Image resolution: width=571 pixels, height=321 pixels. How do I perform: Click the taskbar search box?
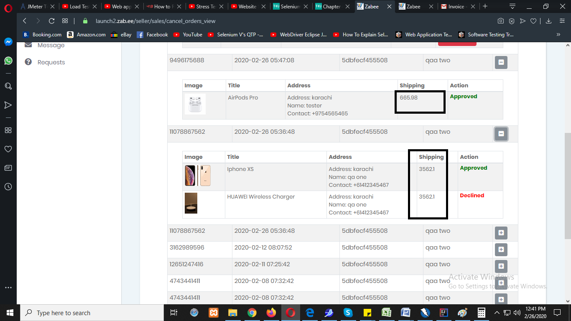click(92, 313)
